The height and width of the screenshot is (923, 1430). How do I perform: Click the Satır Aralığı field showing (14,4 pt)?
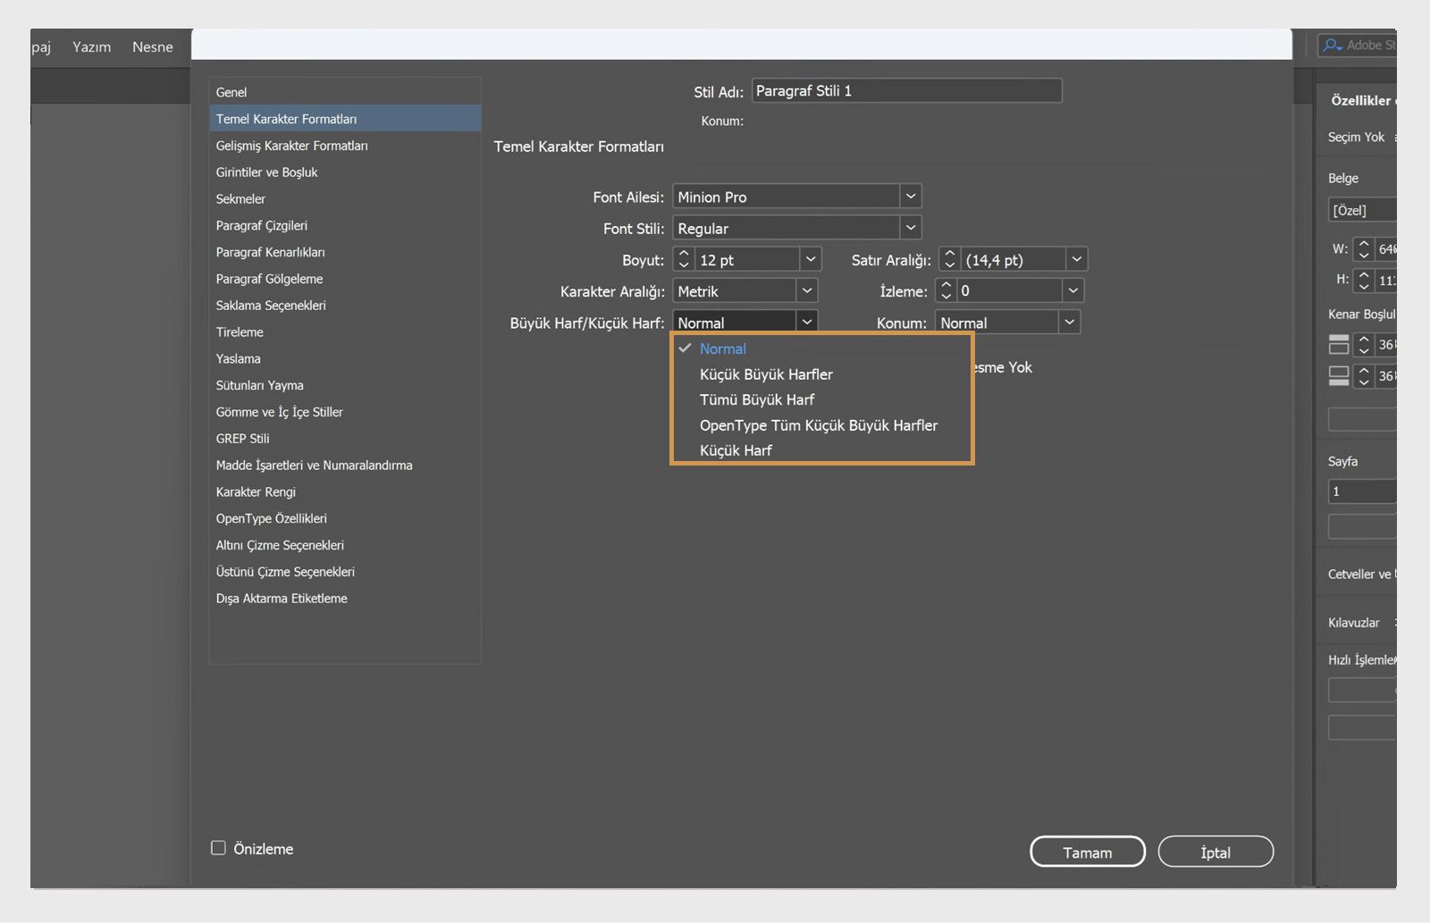[x=1013, y=259]
